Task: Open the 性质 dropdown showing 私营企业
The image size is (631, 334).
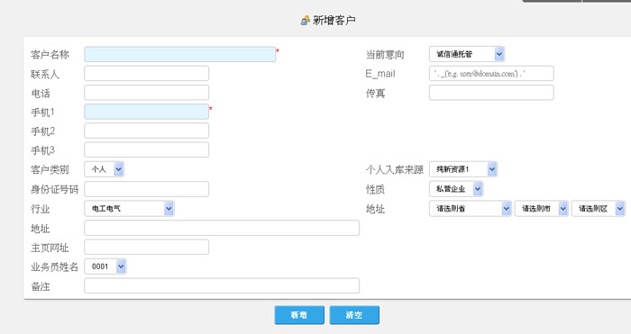Action: (456, 189)
